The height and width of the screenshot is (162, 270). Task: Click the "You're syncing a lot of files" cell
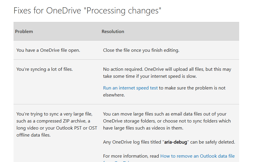(x=44, y=69)
